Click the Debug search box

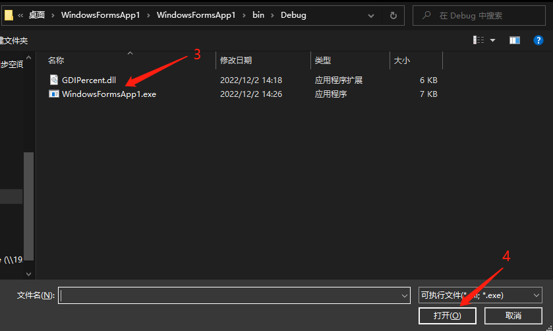479,16
